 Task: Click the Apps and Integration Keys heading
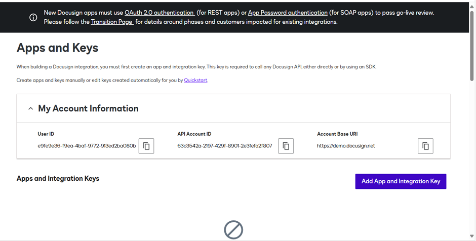coord(58,178)
